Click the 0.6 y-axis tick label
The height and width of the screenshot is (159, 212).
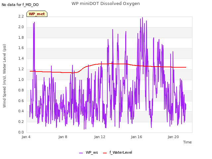[21, 101]
